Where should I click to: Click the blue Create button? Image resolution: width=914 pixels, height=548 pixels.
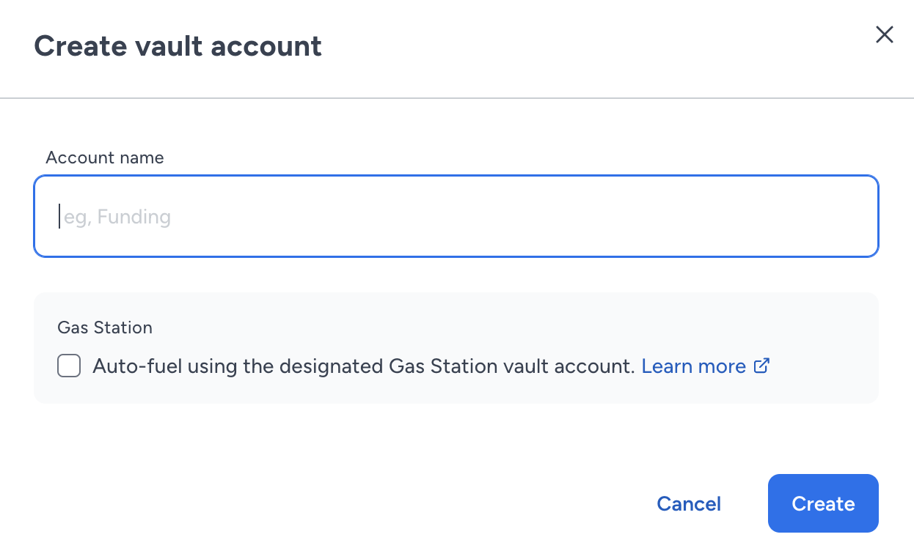coord(823,503)
